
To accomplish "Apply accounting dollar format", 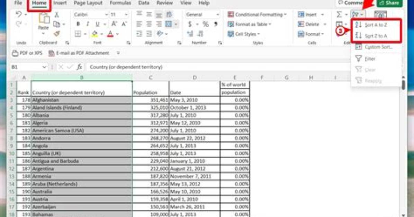I will tap(190, 24).
